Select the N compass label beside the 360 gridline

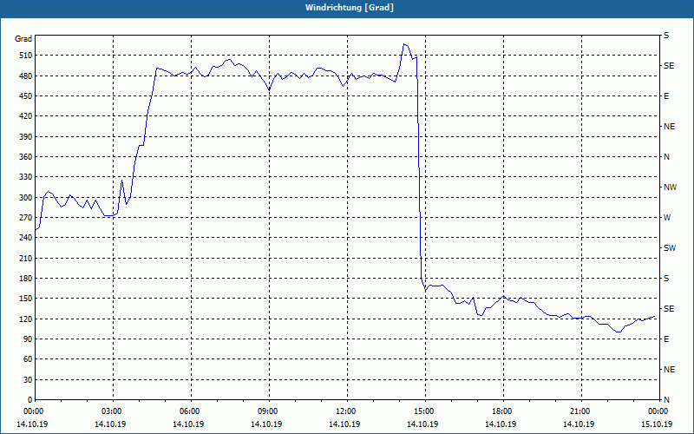pyautogui.click(x=666, y=157)
